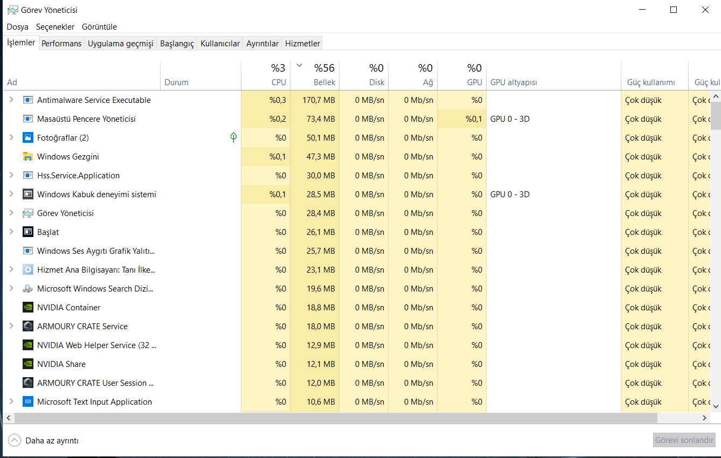Image resolution: width=721 pixels, height=458 pixels.
Task: Open the Dosya menu
Action: [18, 27]
